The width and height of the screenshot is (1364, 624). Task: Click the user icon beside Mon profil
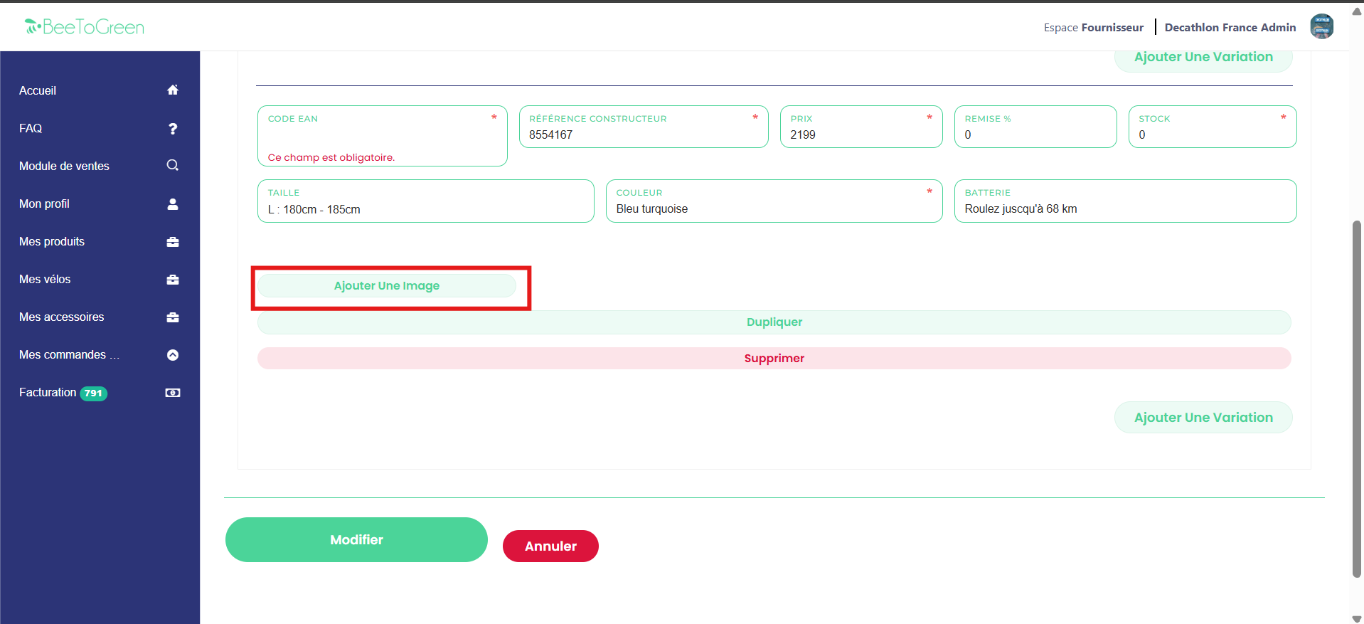(172, 204)
